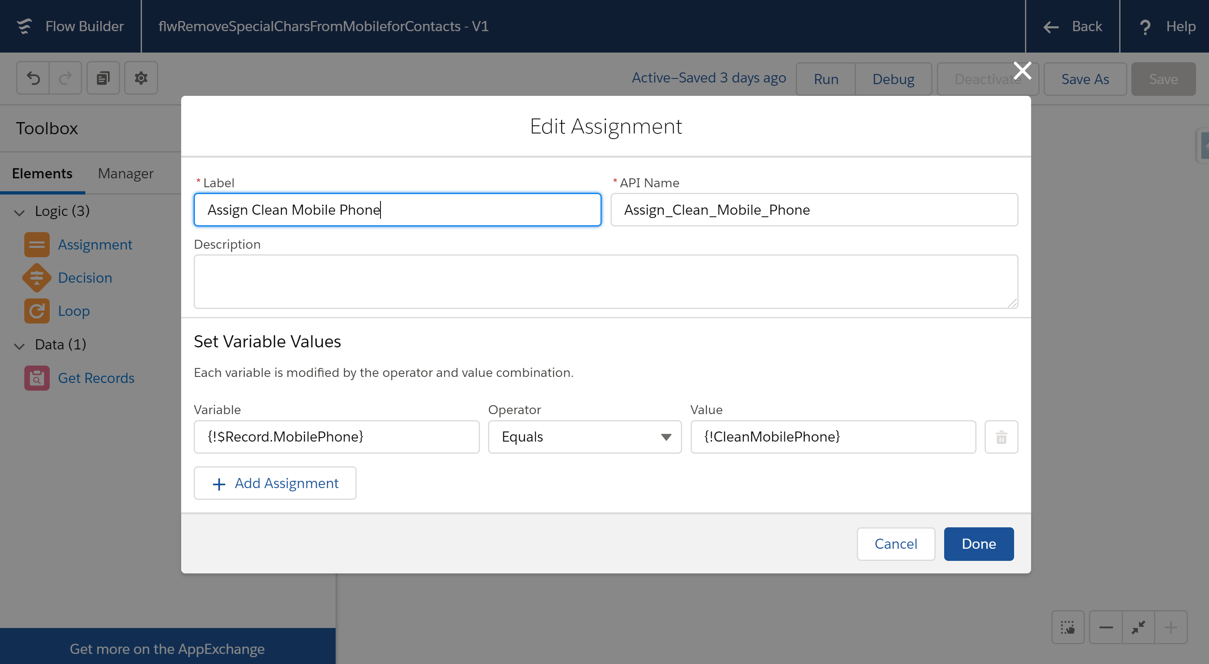
Task: Select the Get Records element
Action: (x=96, y=378)
